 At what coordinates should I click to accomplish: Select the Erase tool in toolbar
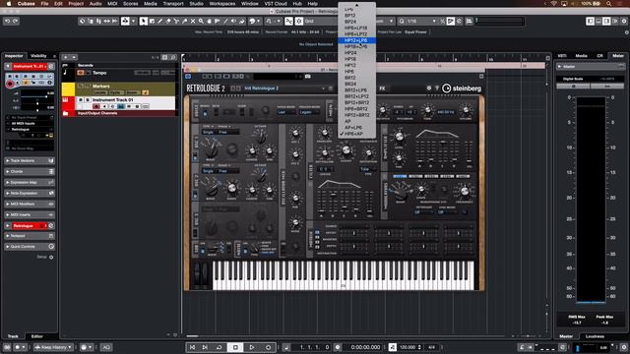(168, 21)
